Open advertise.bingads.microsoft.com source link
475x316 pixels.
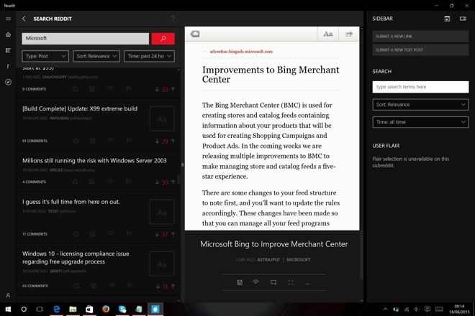tap(241, 52)
